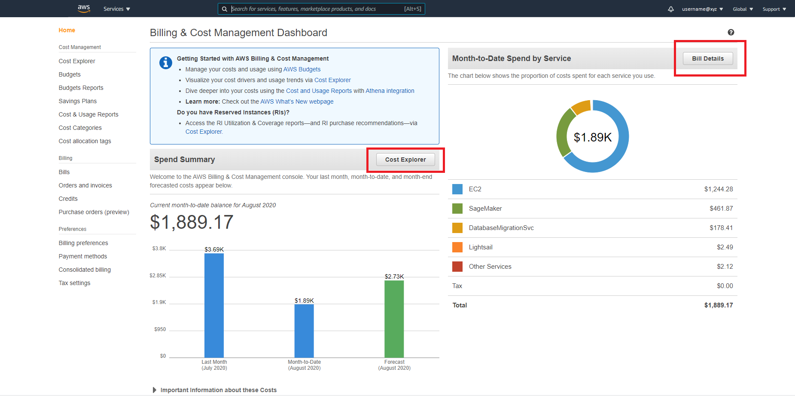Viewport: 795px width, 396px height.
Task: Click the Month-to-Date $1.89K bar
Action: tap(304, 331)
